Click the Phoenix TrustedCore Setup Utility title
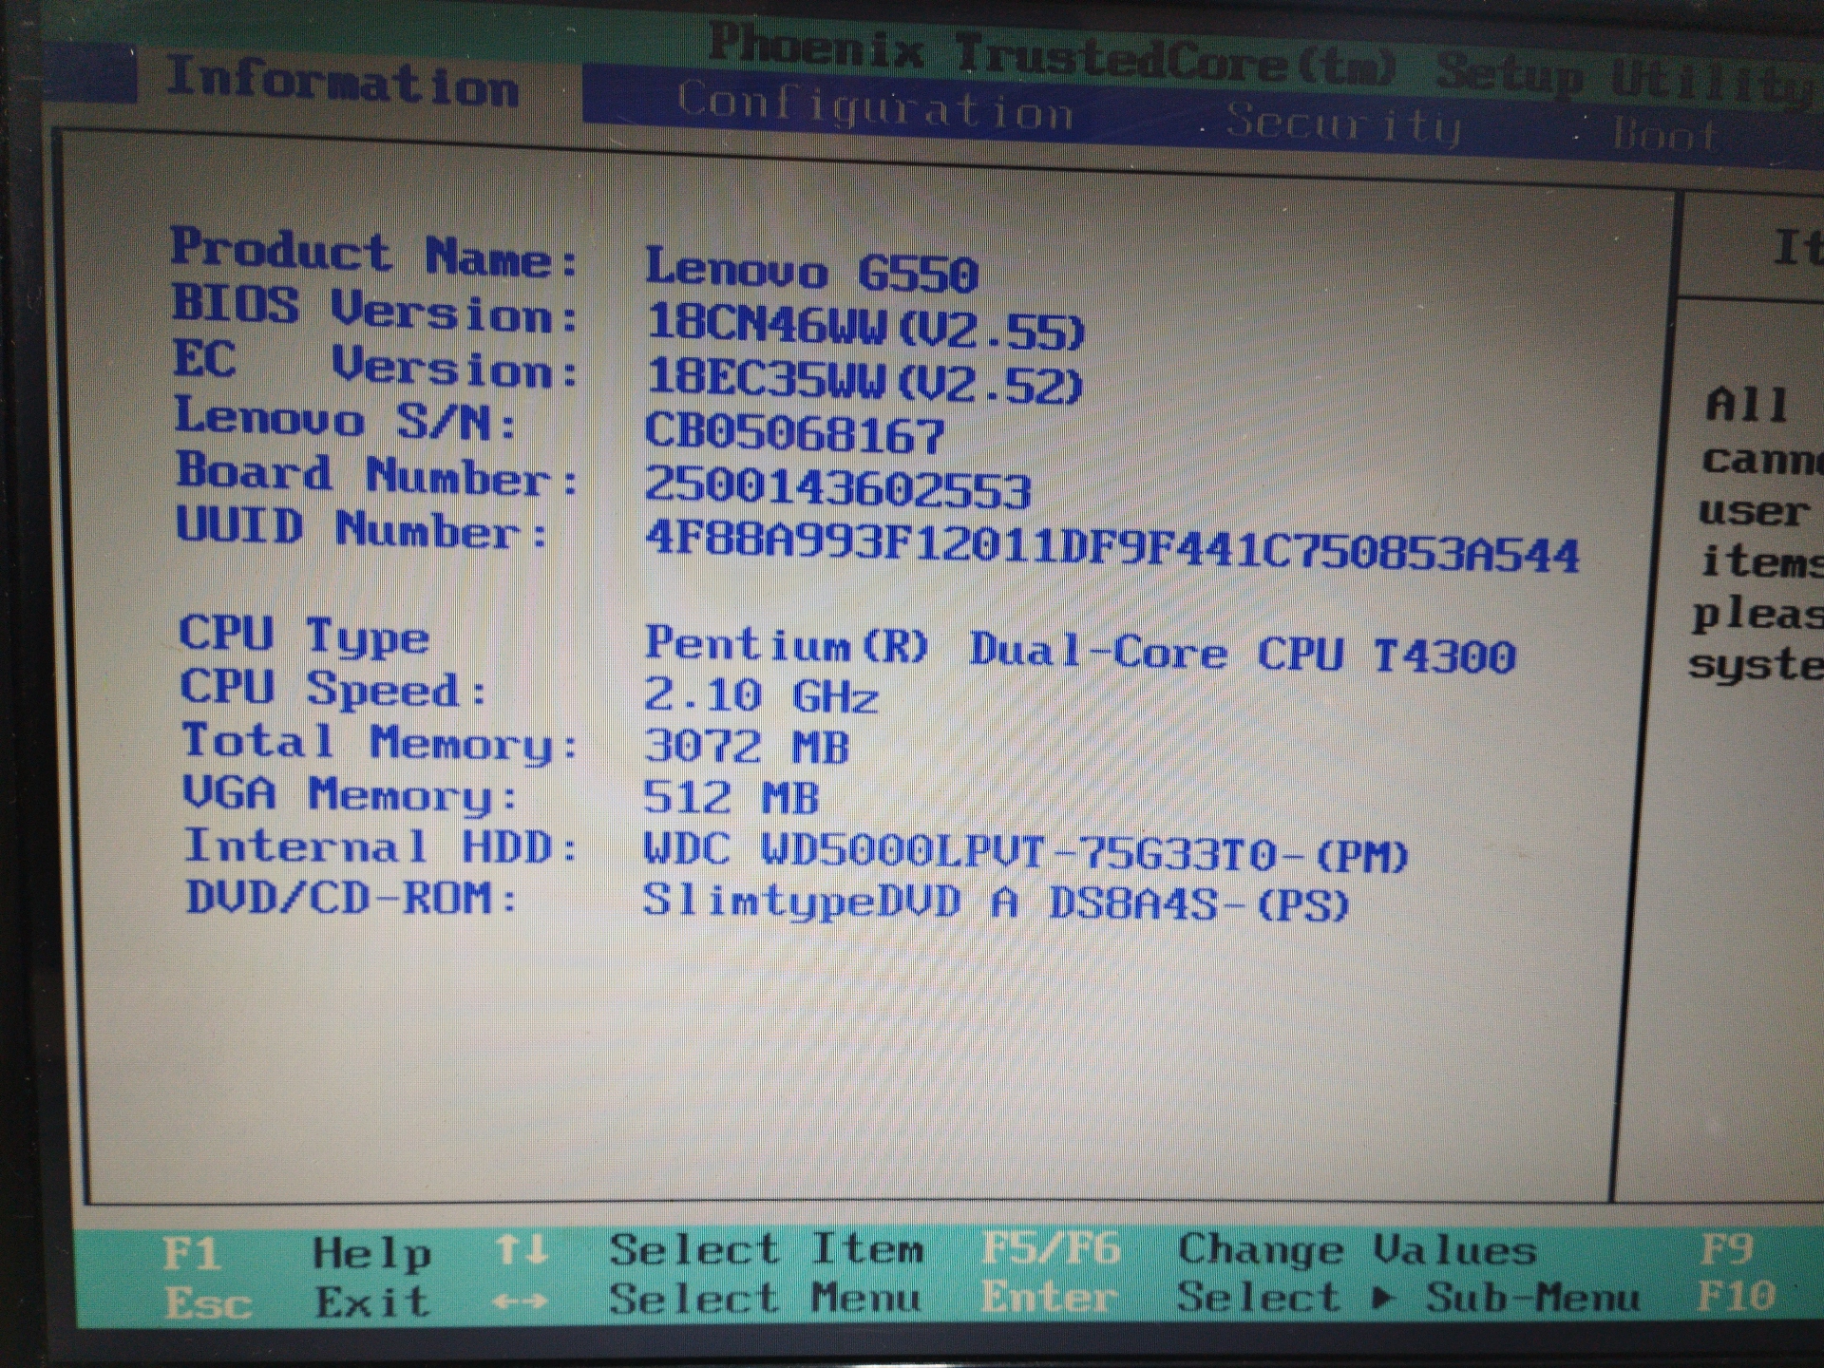Viewport: 1824px width, 1368px height. [x=1264, y=65]
